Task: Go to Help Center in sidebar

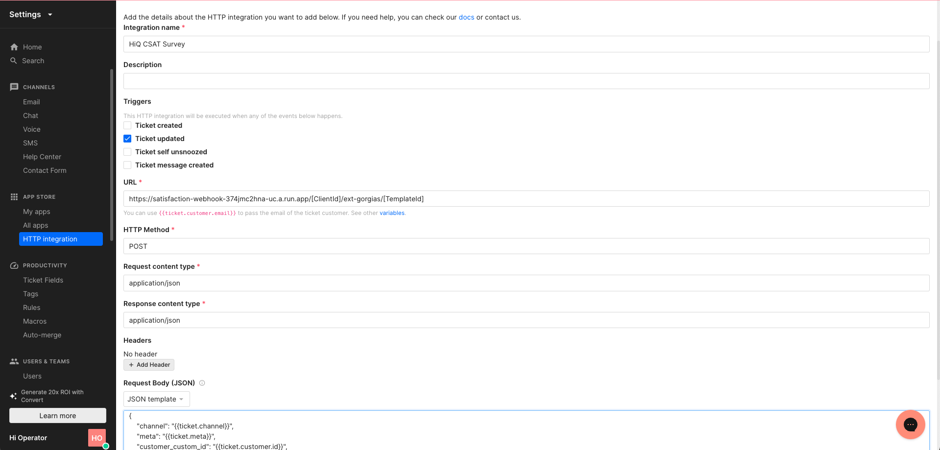Action: [x=42, y=157]
